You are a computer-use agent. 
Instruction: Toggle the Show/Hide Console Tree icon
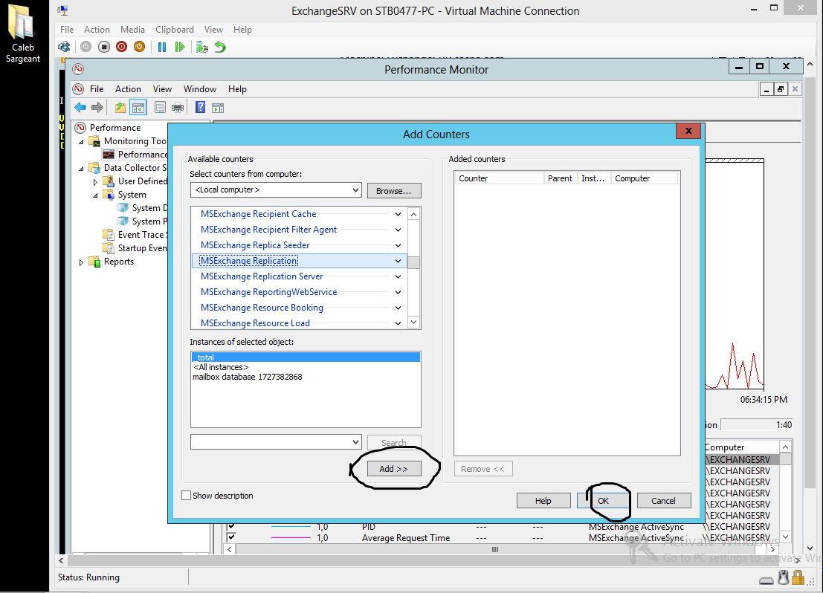[x=138, y=108]
